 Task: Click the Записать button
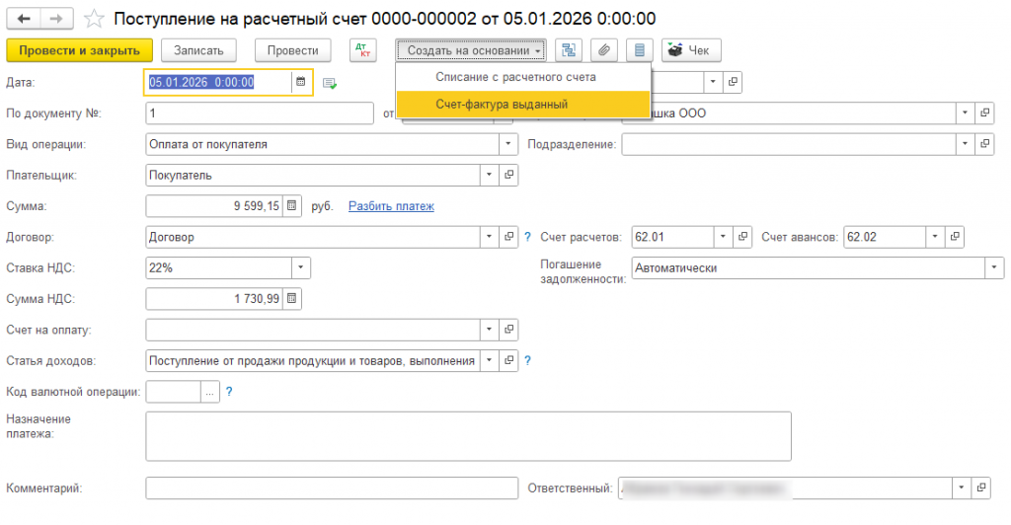coord(198,50)
